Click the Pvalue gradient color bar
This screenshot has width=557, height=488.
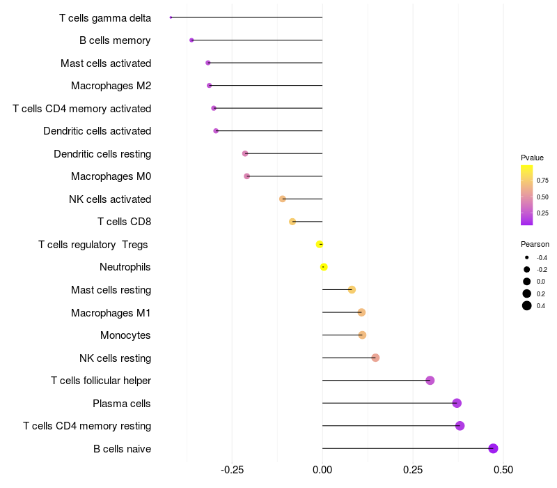(x=526, y=195)
